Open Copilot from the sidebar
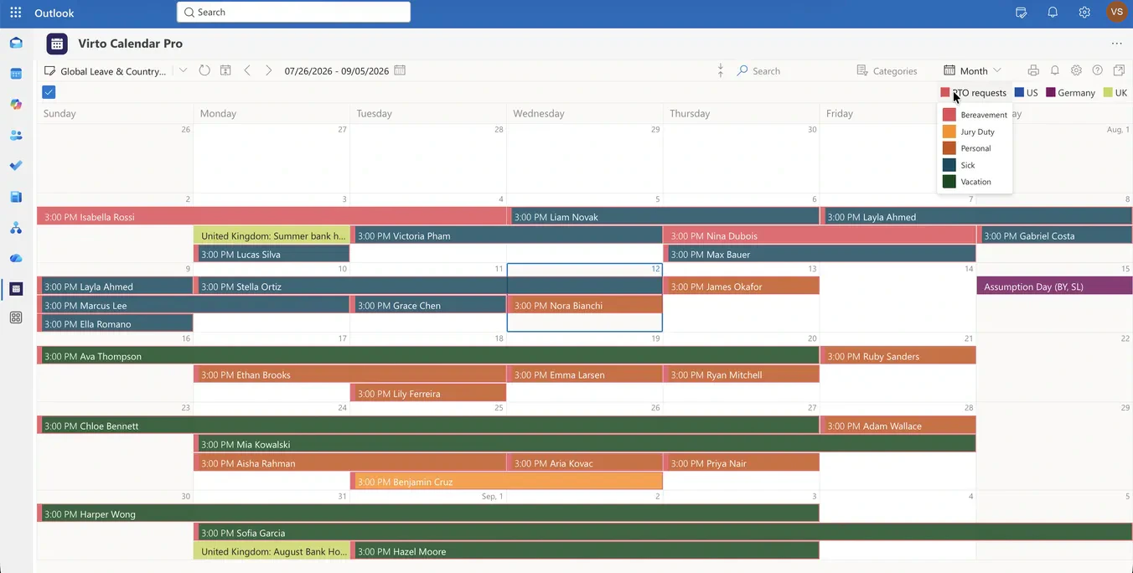Viewport: 1133px width, 573px height. click(16, 105)
